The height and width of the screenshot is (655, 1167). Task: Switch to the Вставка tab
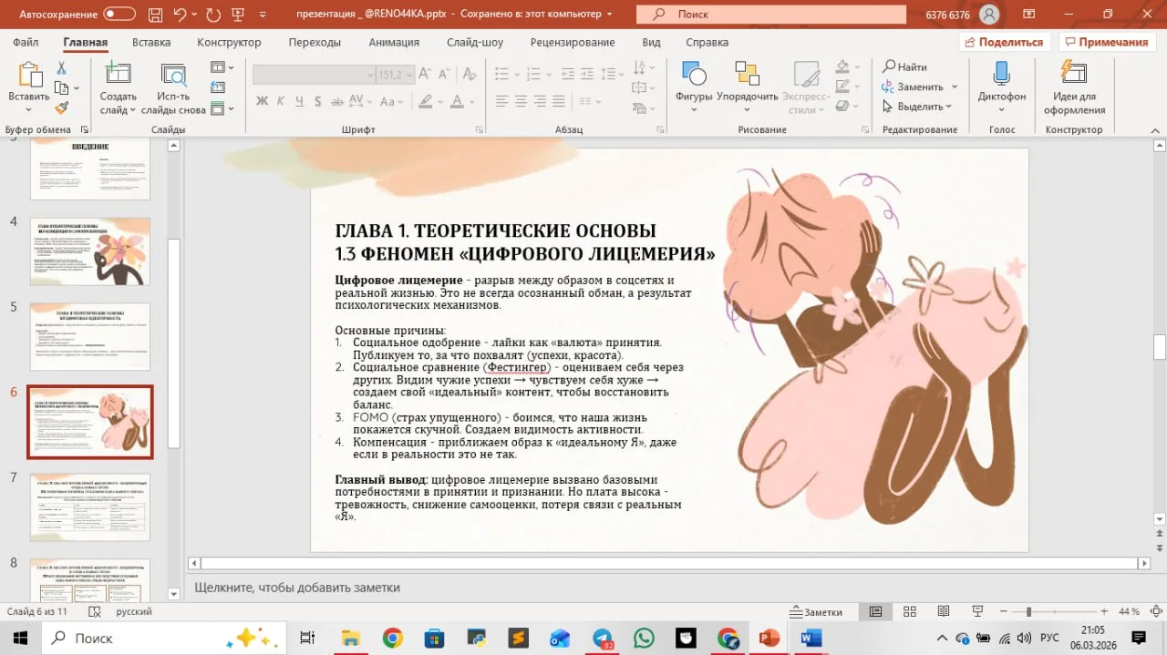[151, 42]
